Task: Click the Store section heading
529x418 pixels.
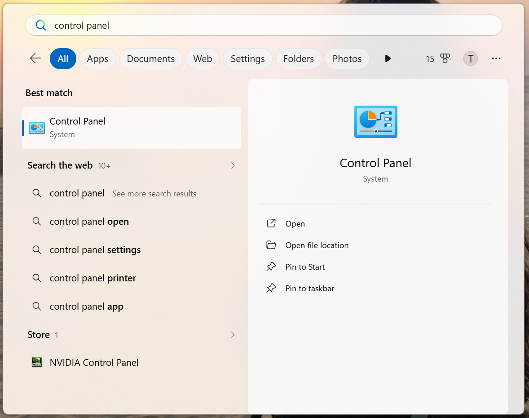Action: 39,335
